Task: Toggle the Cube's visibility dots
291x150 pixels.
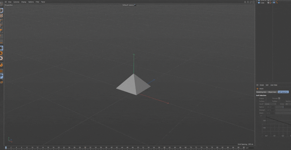Action: (x=270, y=3)
